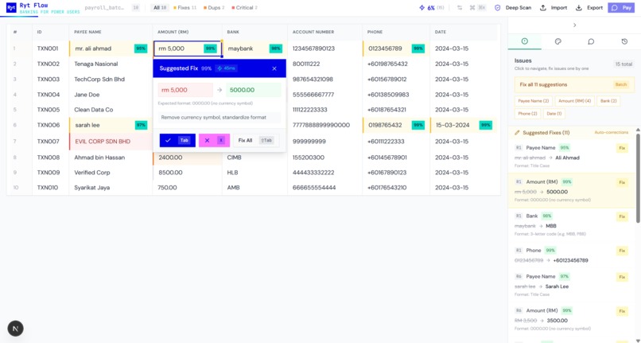Viewport: 641px width, 343px height.
Task: Fix R1 Bank maybank to MBB
Action: coord(622,216)
